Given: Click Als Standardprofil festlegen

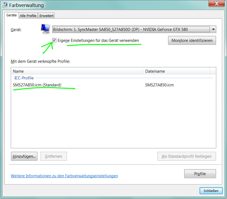Looking at the screenshot, I should click(x=186, y=156).
